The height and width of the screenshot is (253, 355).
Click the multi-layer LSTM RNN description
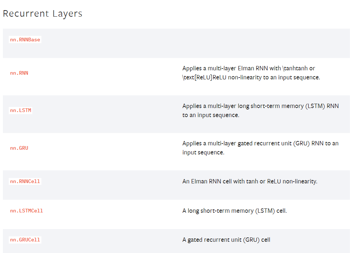260,111
